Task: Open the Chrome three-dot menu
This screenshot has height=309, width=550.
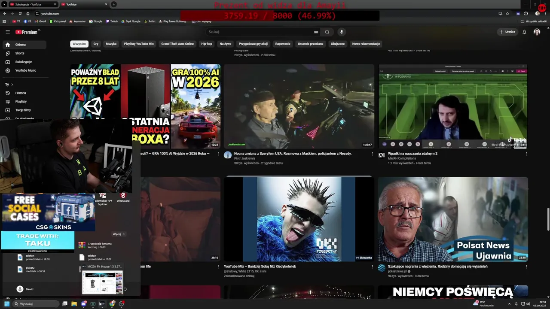Action: pyautogui.click(x=545, y=13)
